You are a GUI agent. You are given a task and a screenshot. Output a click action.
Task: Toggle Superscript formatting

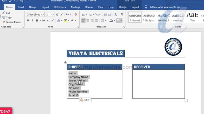click(52, 20)
